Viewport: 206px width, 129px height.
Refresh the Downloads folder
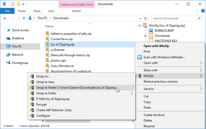point(146,18)
